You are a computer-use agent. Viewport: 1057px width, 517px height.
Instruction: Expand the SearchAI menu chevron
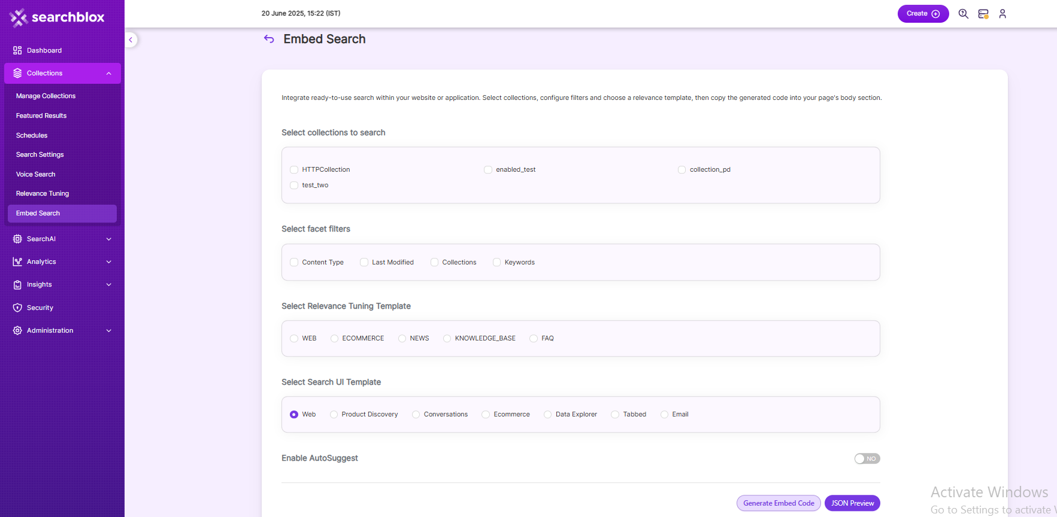tap(108, 239)
